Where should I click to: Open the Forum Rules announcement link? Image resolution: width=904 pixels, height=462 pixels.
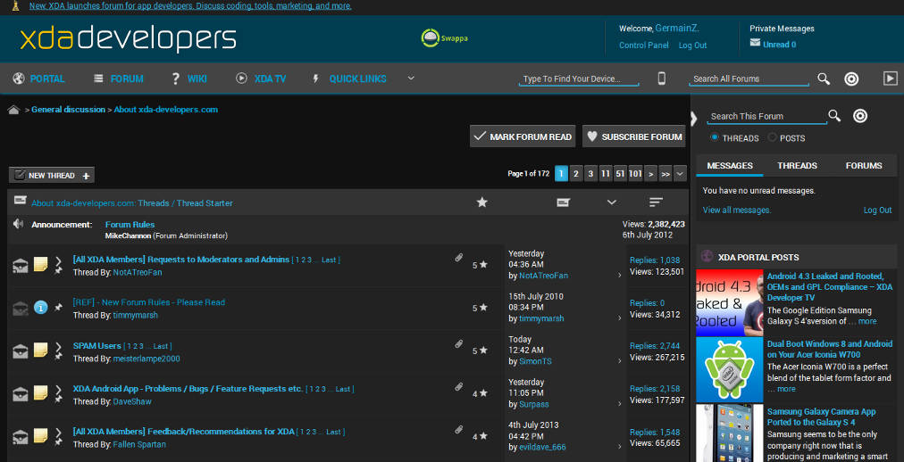(130, 225)
